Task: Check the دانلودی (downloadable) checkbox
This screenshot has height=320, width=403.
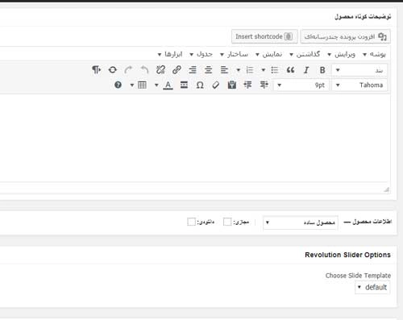Action: (x=191, y=222)
